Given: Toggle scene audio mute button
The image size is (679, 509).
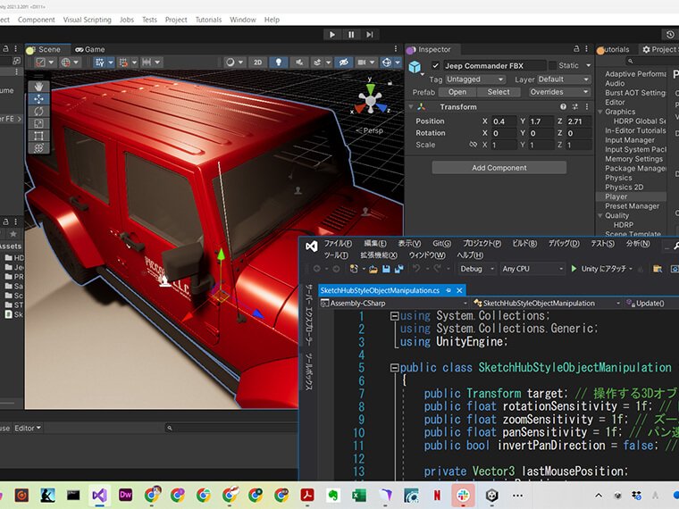Looking at the screenshot, I should 299,63.
